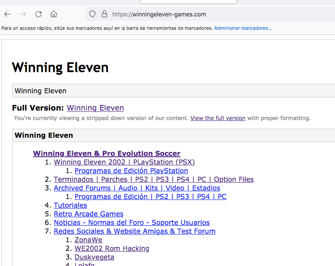This screenshot has width=335, height=266.
Task: Click the Winning Eleven page title heading
Action: pyautogui.click(x=60, y=67)
